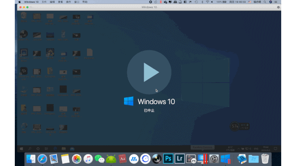Click the dimmed File Explorer taskbar icon
296x166 pixels.
64,148
